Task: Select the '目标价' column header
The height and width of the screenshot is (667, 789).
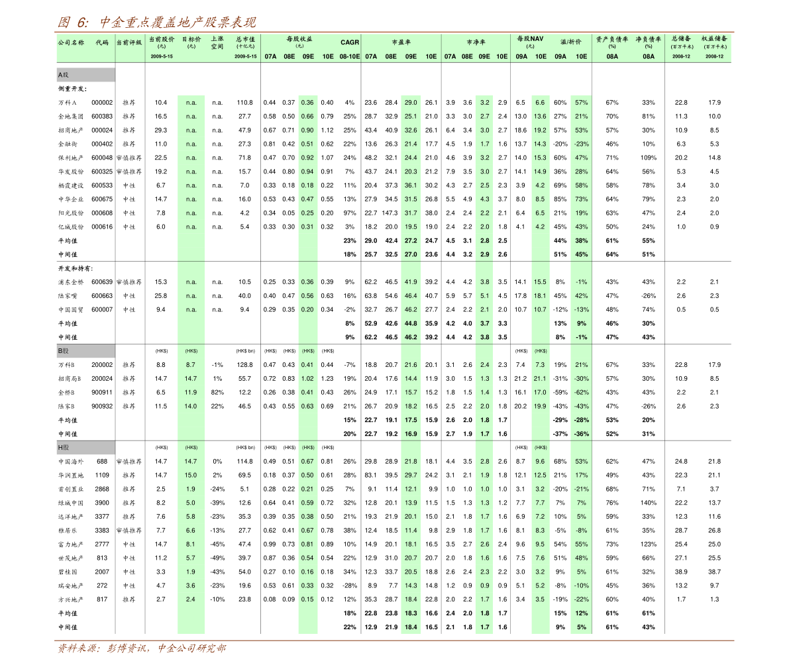Action: coord(191,39)
